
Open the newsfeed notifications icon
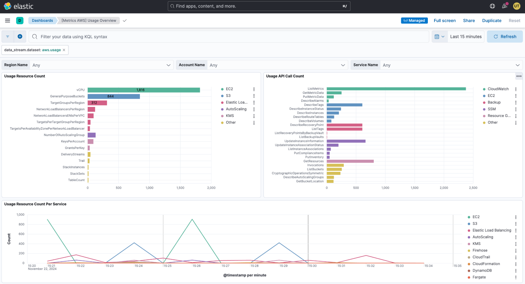pyautogui.click(x=505, y=6)
